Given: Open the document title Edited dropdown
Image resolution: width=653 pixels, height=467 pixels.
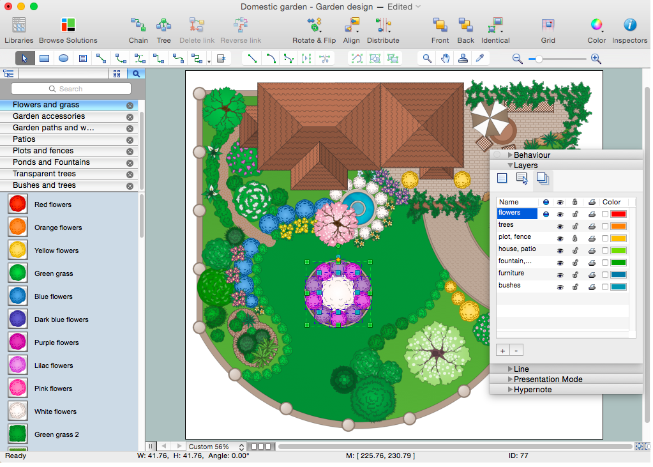Looking at the screenshot, I should click(404, 6).
